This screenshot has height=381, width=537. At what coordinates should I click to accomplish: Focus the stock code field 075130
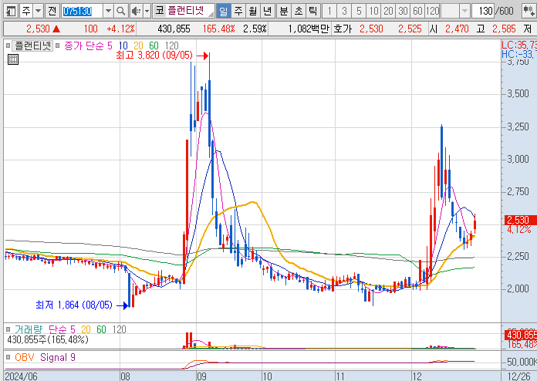82,12
